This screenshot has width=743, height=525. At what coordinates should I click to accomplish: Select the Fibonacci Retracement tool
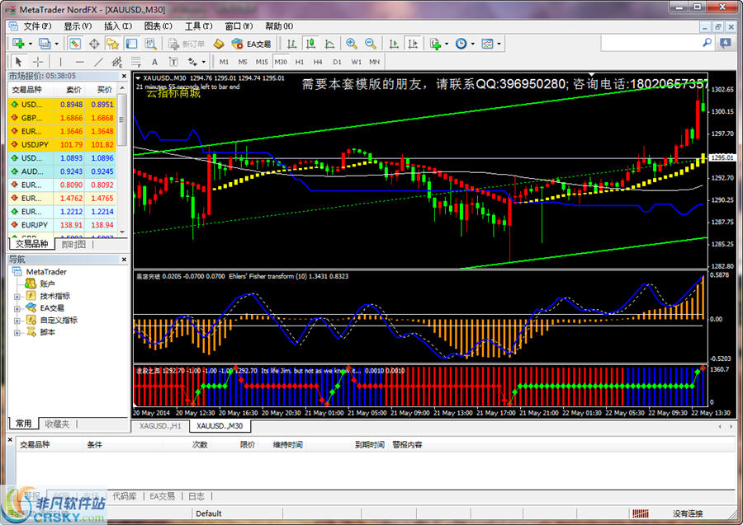136,62
